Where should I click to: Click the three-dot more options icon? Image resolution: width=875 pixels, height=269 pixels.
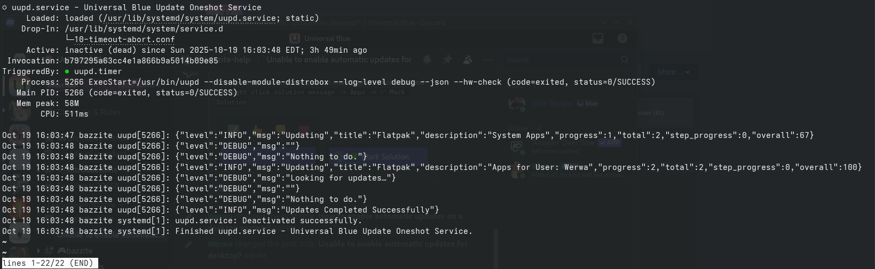click(487, 60)
